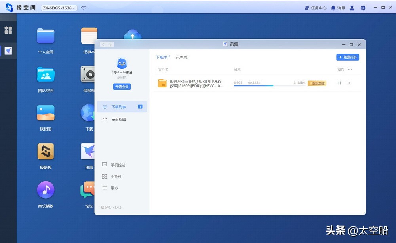The height and width of the screenshot is (243, 396).
Task: Open the 保险箱 safe desktop icon
Action: click(88, 74)
